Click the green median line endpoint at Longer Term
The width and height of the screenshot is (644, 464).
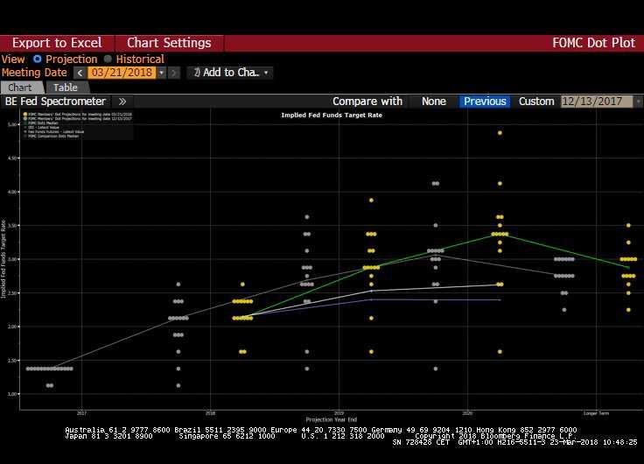628,268
